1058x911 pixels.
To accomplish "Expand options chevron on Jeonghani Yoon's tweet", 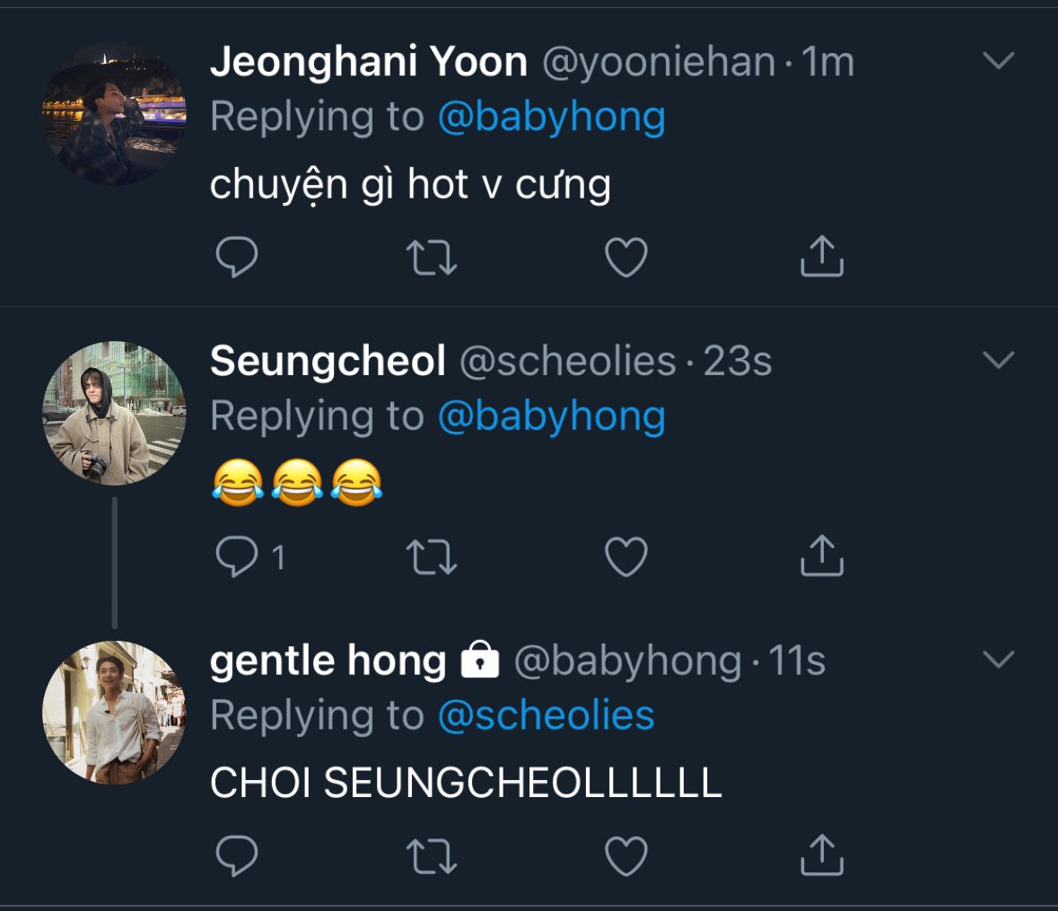I will coord(999,61).
